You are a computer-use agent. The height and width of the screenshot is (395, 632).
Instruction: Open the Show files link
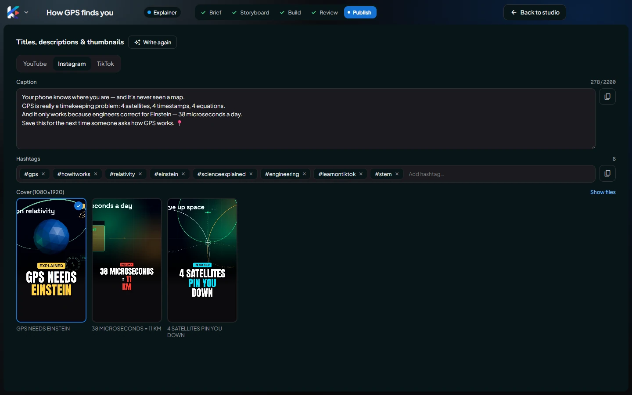[603, 192]
